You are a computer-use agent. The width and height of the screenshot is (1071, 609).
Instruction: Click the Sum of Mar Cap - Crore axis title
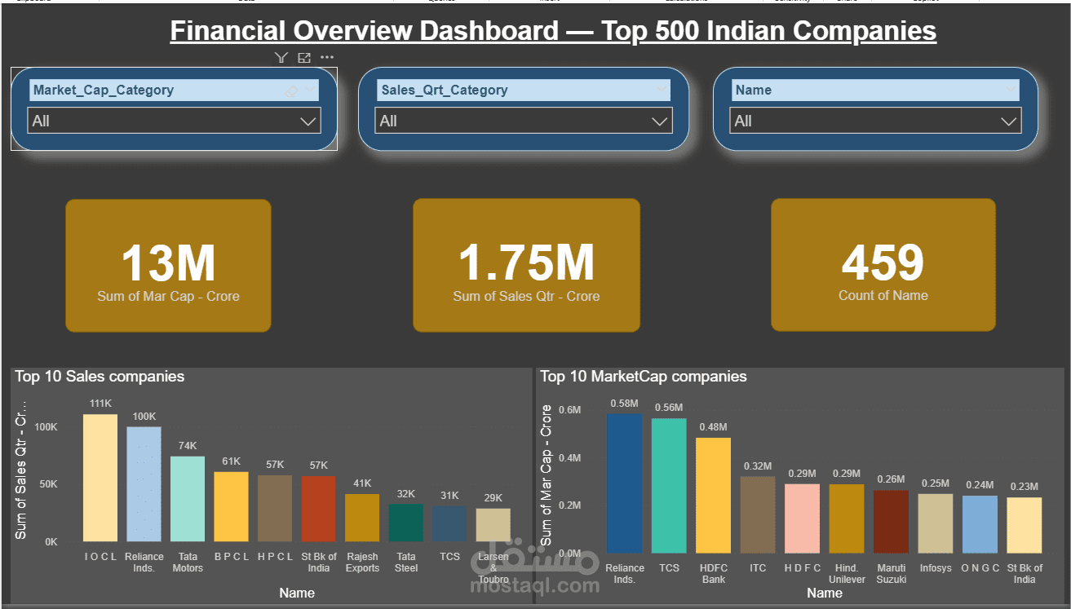547,475
